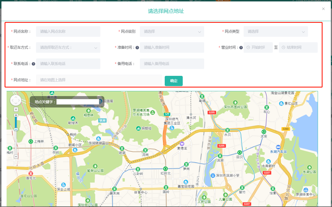Click the 地点关键字 search box on map
The width and height of the screenshot is (332, 207).
tap(77, 102)
